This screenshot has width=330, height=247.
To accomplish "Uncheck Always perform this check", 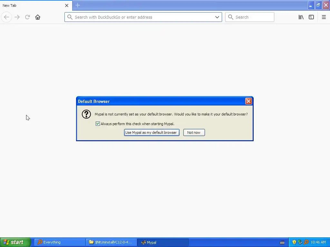I will (98, 124).
